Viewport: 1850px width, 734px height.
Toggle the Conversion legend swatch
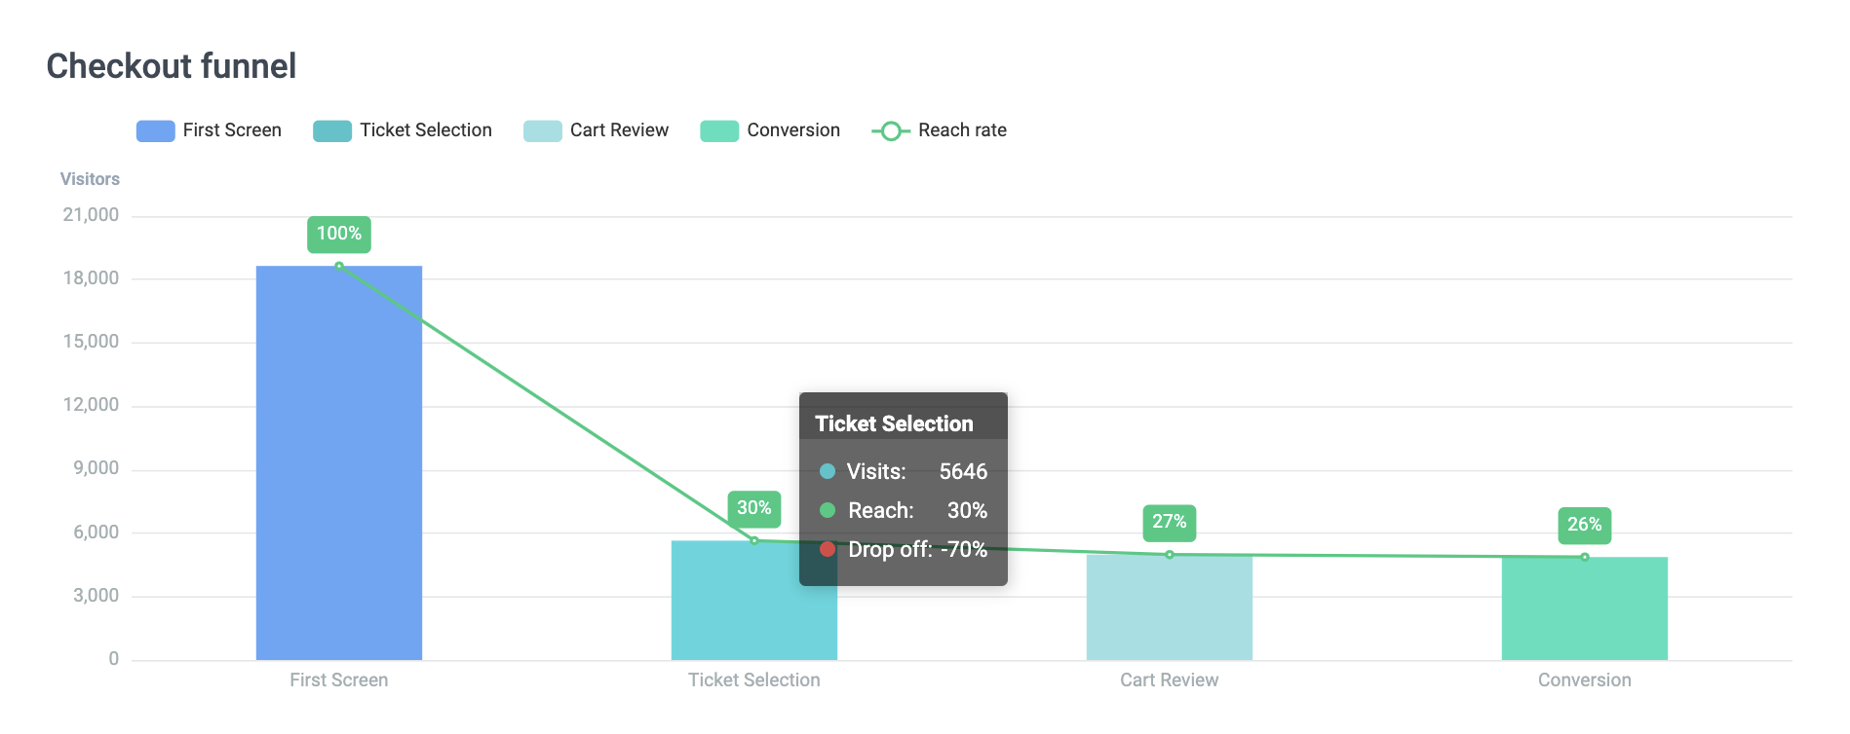[719, 131]
